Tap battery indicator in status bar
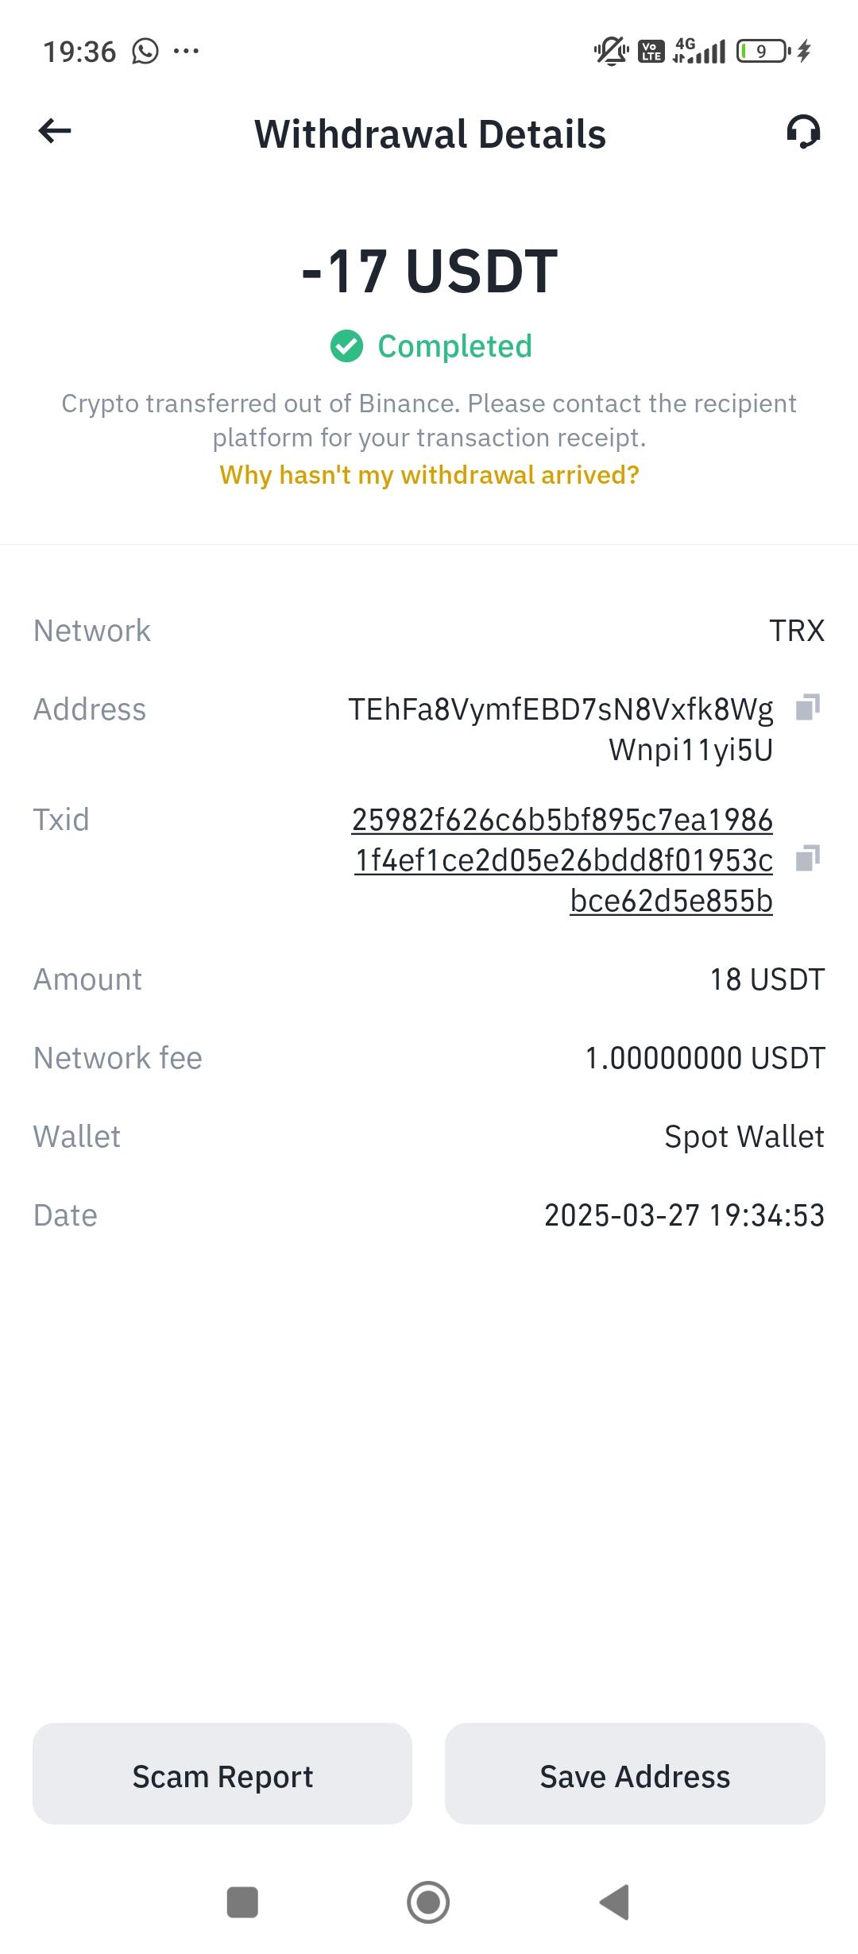Viewport: 858px width, 1954px height. point(762,52)
